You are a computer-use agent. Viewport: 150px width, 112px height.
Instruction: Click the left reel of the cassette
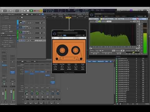pos(62,50)
